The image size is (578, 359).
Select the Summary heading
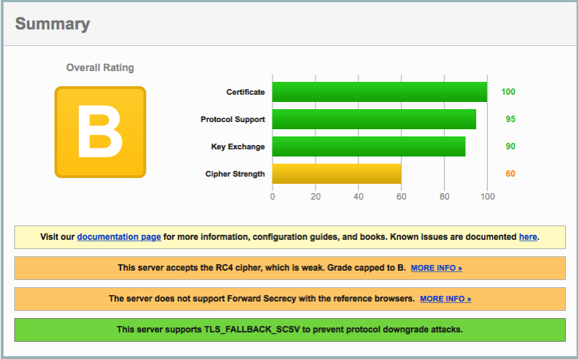click(52, 24)
